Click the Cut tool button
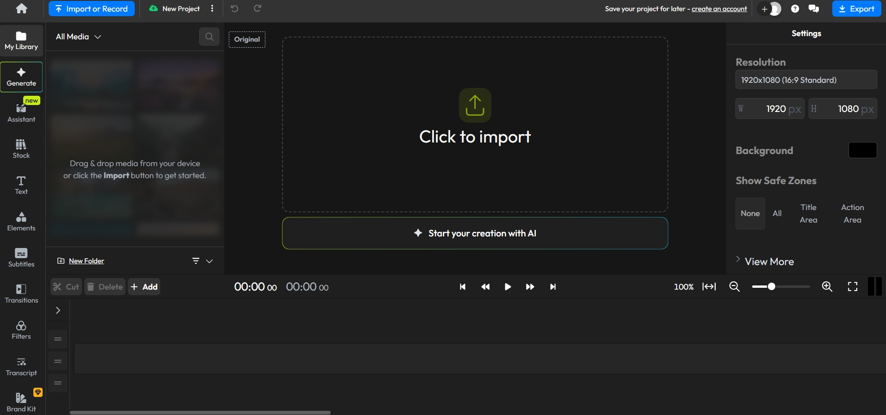This screenshot has height=415, width=886. pos(66,287)
